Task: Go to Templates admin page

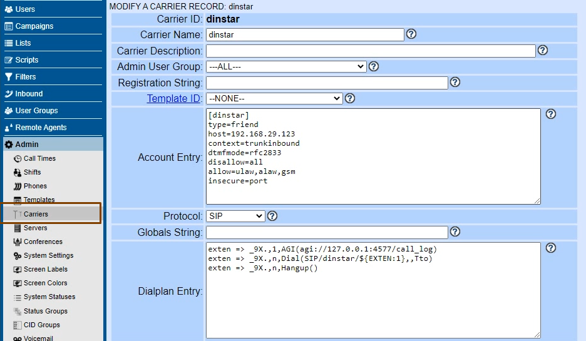Action: [39, 200]
